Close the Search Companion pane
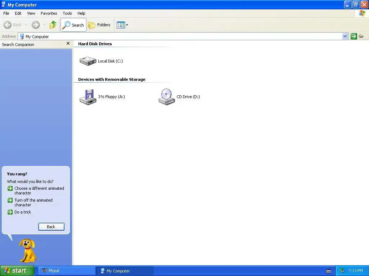 pyautogui.click(x=68, y=43)
